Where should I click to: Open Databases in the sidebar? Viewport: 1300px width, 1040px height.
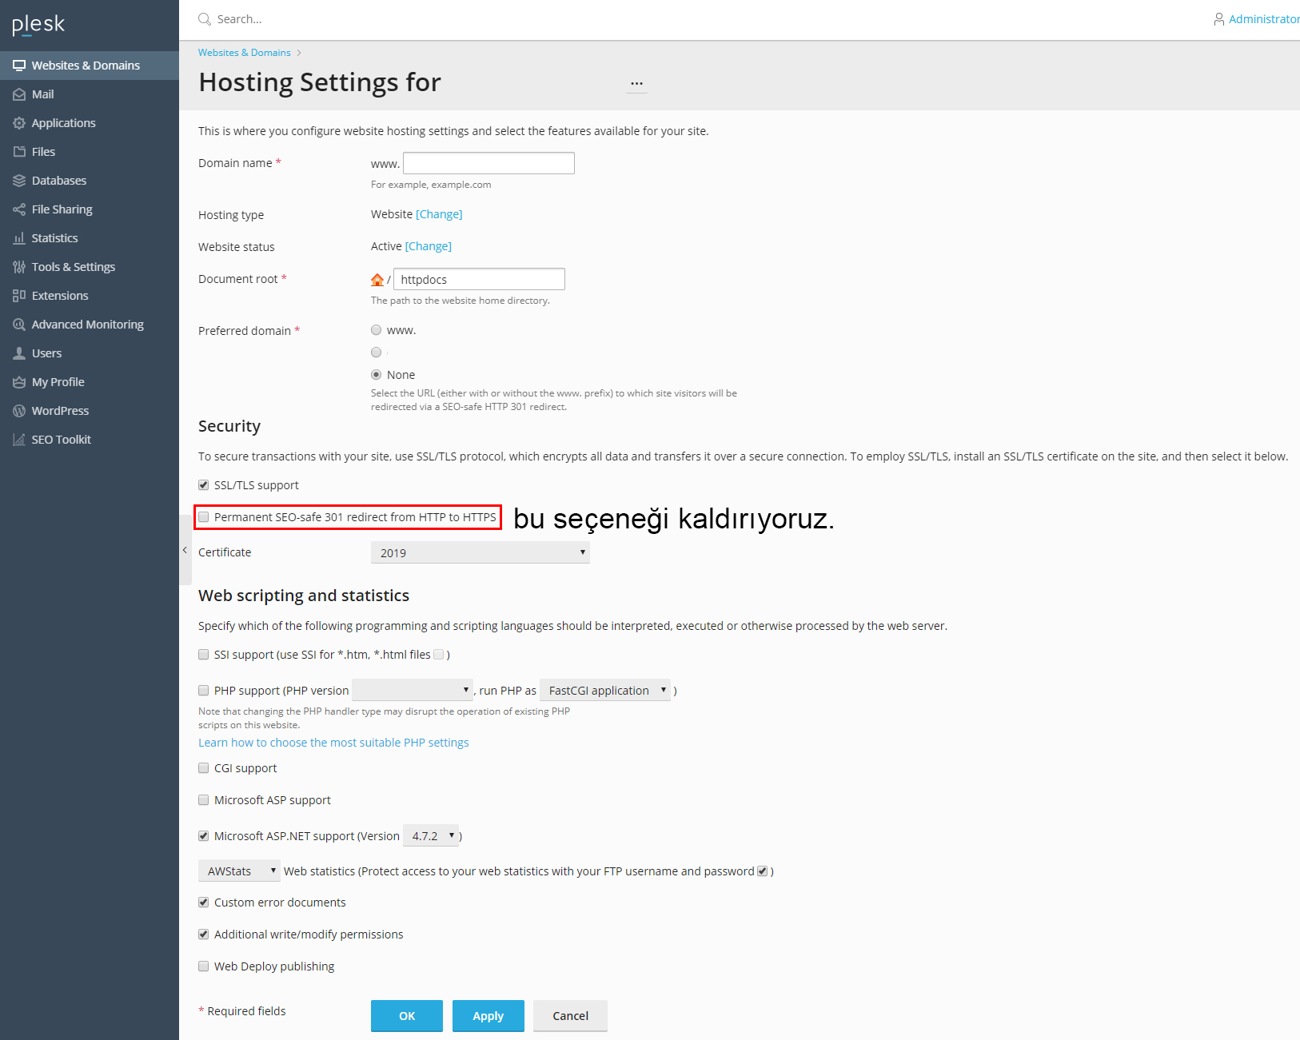(90, 181)
